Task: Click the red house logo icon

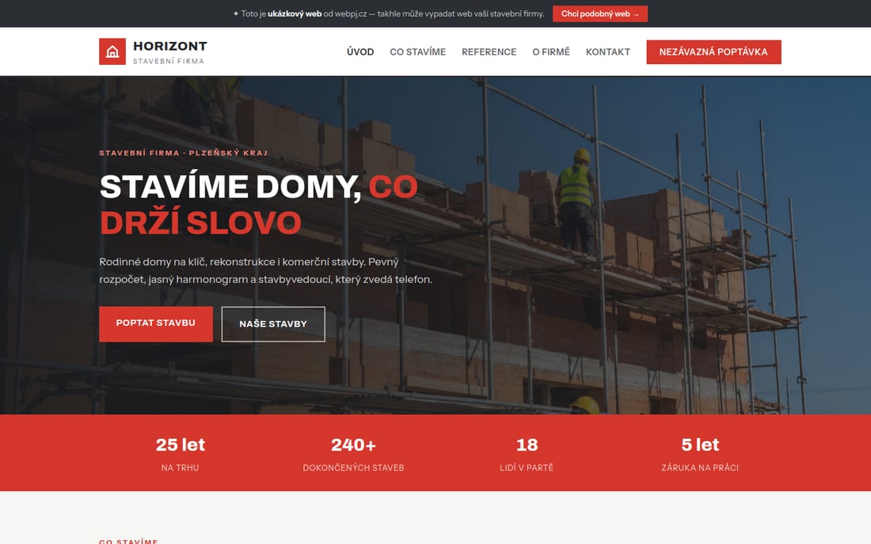Action: click(112, 51)
